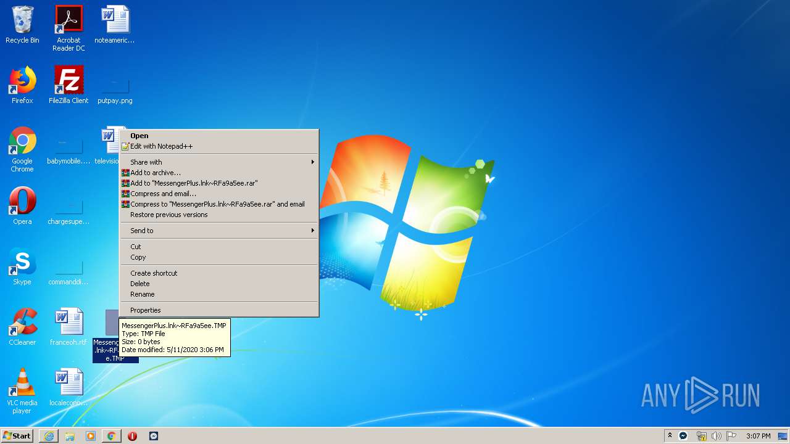The width and height of the screenshot is (790, 444).
Task: Open the Recycle Bin desktop icon
Action: (x=22, y=25)
